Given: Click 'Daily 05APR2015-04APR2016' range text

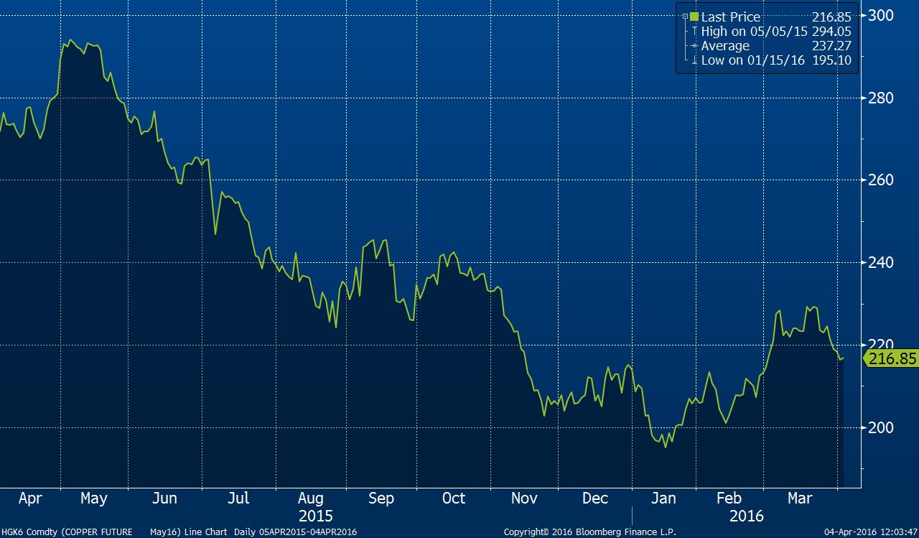Looking at the screenshot, I should [295, 532].
